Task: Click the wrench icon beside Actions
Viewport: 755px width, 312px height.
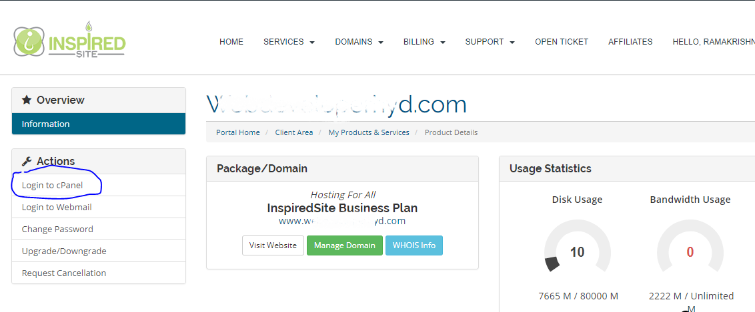Action: coord(27,161)
